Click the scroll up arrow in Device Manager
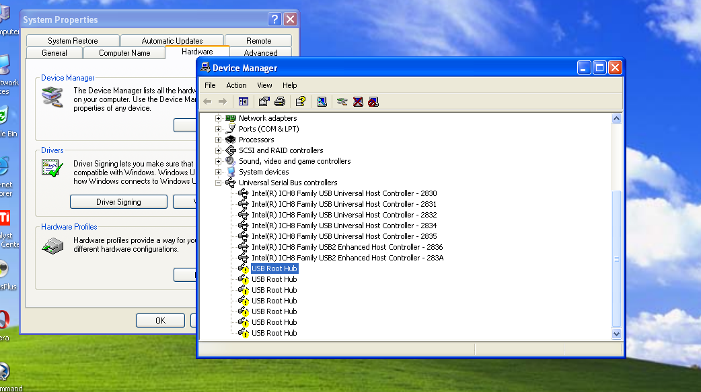 click(x=616, y=119)
